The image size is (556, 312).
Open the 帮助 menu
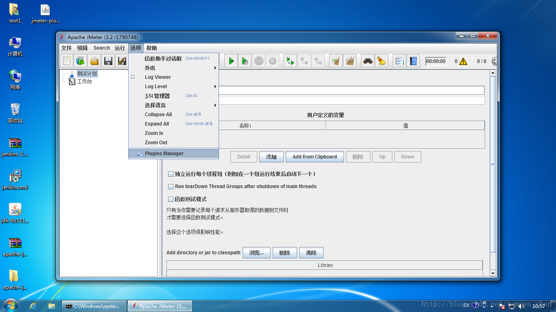coord(151,48)
